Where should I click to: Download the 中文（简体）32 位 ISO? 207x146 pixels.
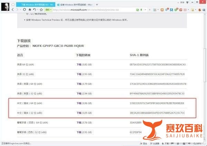[x=79, y=113]
